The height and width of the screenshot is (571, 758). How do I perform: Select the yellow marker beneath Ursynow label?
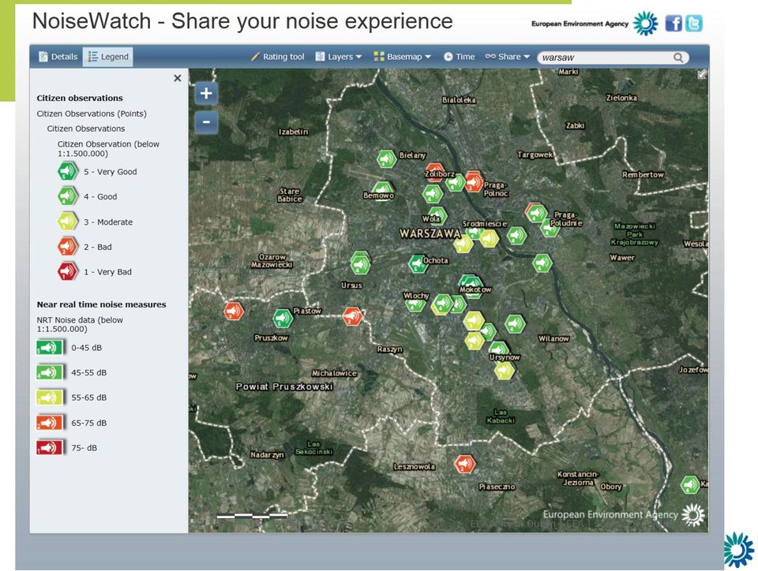click(x=505, y=370)
